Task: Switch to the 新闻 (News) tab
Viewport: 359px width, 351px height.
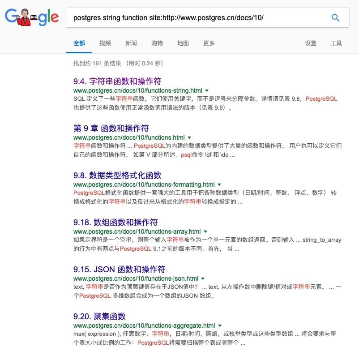Action: click(131, 43)
